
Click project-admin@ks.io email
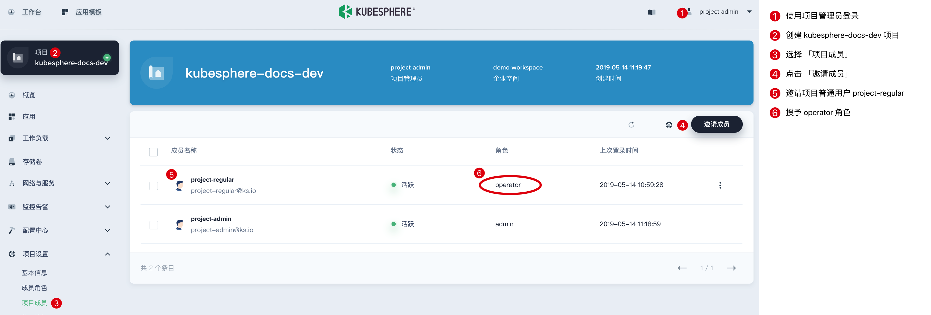coord(222,230)
